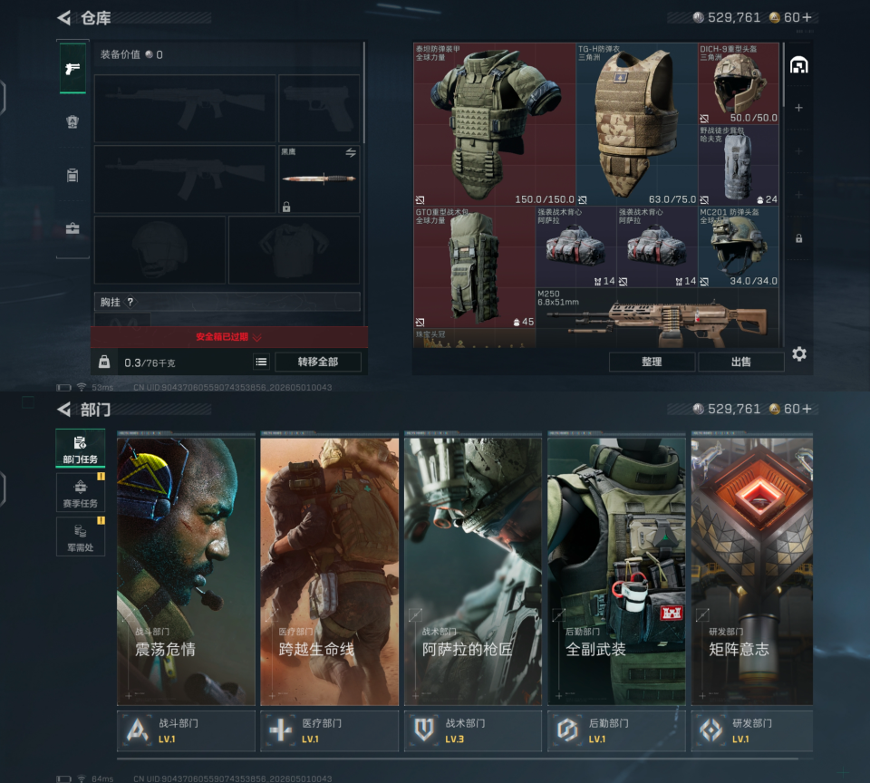Viewport: 870px width, 783px height.
Task: Select the DICH-9重型头盔 helmet item
Action: (x=738, y=83)
